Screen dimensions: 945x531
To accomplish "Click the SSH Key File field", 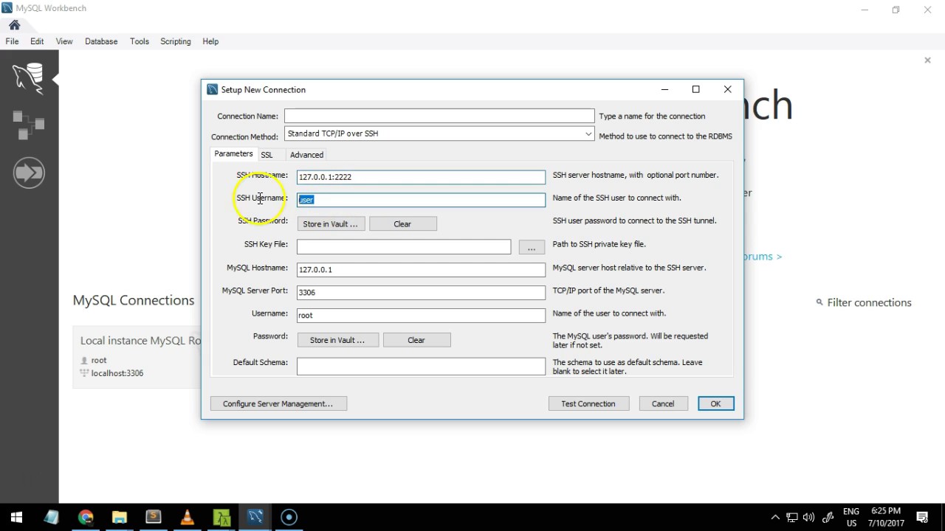I will pos(404,246).
